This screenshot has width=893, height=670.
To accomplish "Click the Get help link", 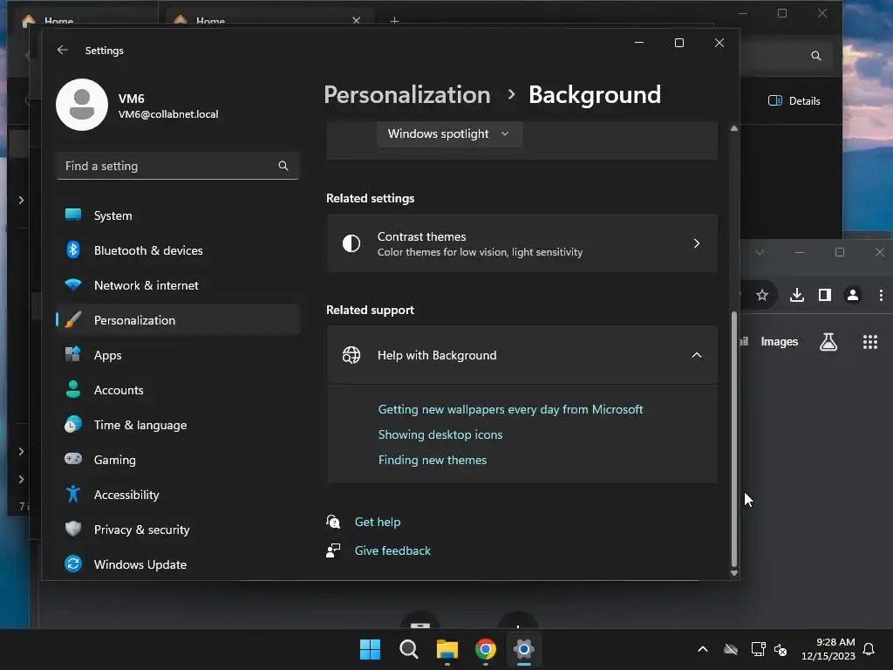I will tap(378, 522).
